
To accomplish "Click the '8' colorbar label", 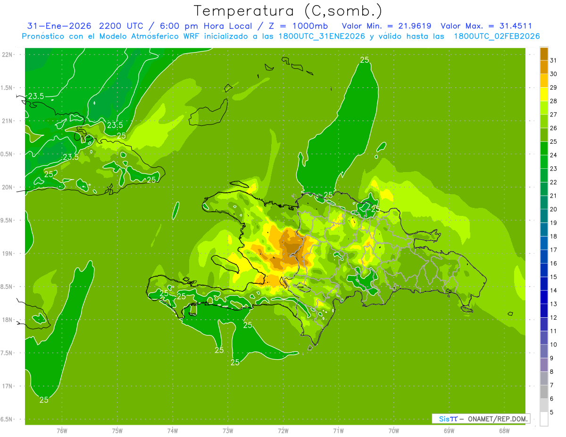I will pos(552,371).
